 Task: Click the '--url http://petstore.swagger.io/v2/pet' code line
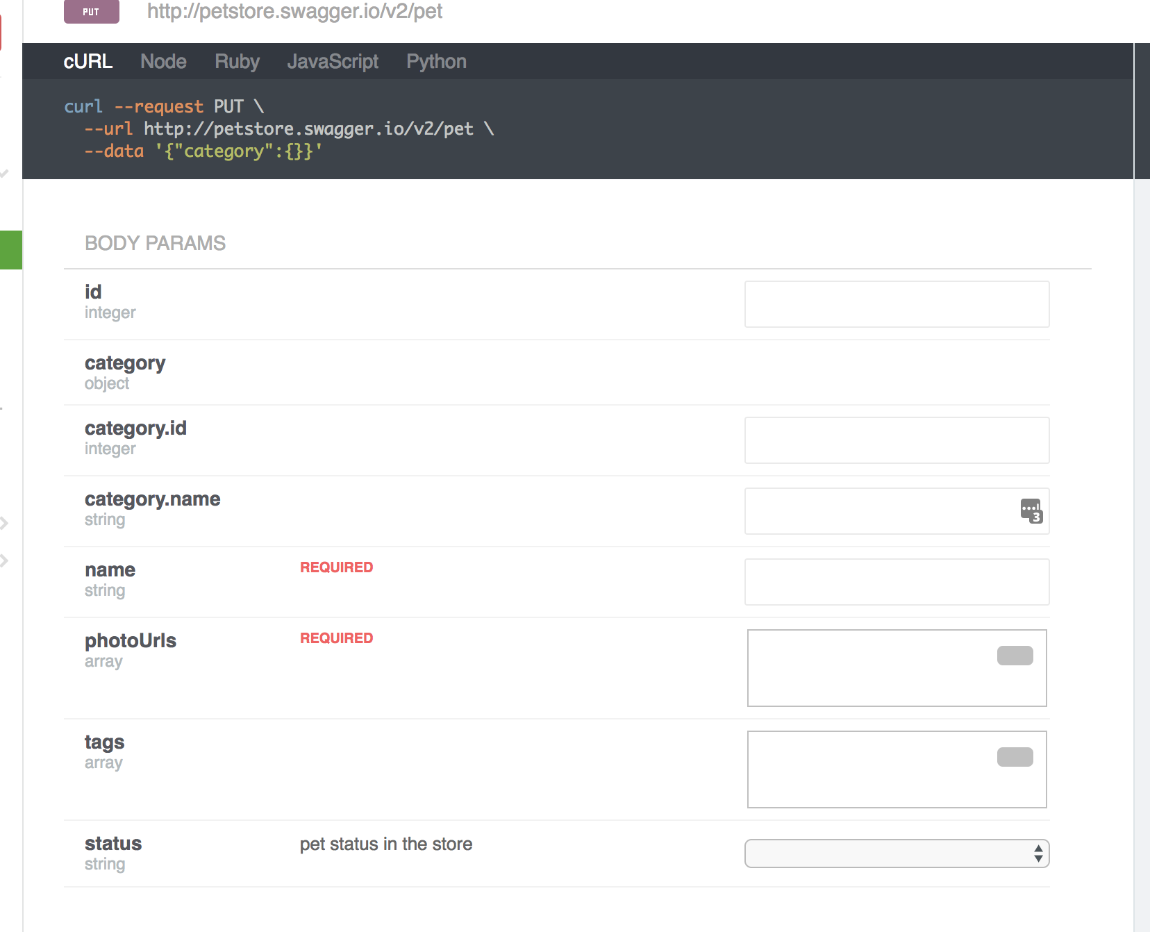coord(289,129)
